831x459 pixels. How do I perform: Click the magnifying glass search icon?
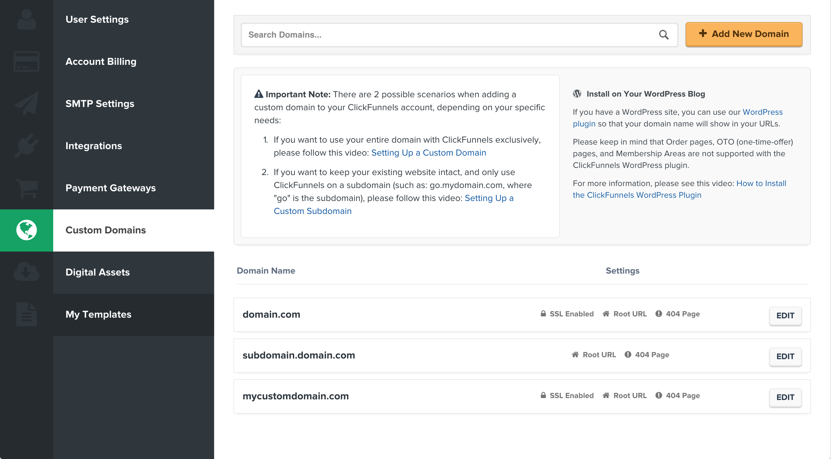pyautogui.click(x=664, y=35)
